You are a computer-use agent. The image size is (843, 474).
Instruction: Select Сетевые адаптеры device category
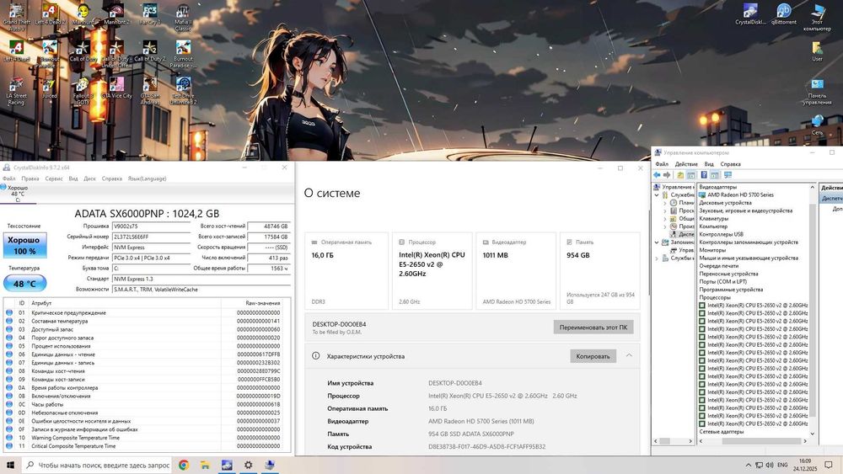click(x=721, y=432)
